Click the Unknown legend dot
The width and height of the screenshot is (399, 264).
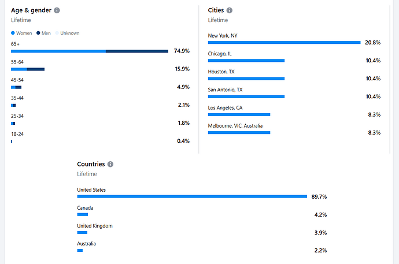[x=57, y=33]
